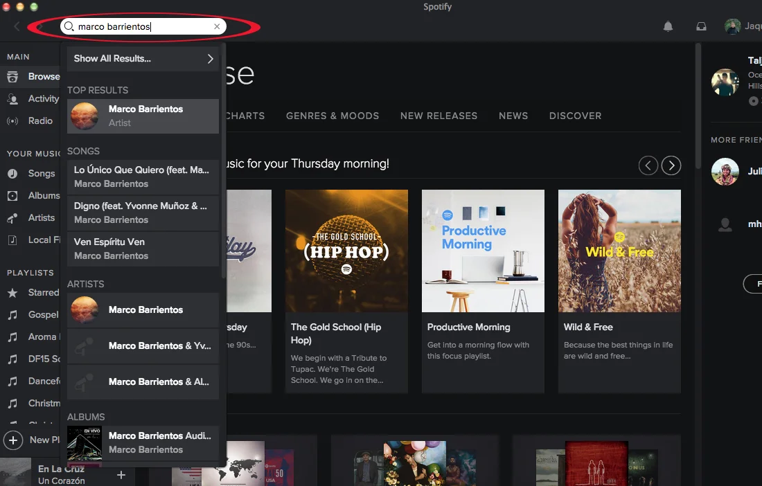
Task: Click the user profile avatar at top right
Action: 732,26
